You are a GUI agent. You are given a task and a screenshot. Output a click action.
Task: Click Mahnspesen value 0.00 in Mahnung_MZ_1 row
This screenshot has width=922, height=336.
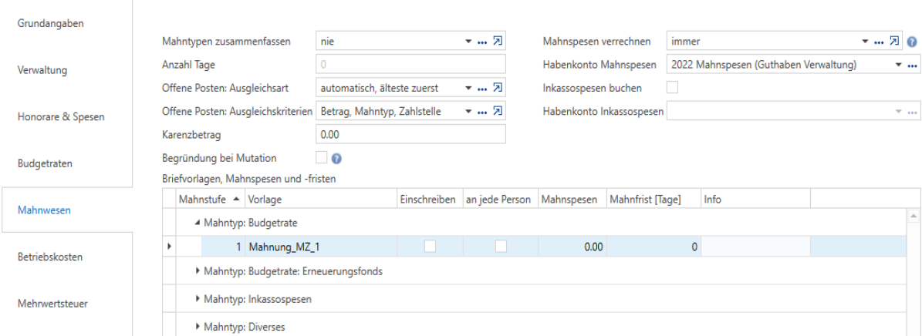(x=572, y=247)
